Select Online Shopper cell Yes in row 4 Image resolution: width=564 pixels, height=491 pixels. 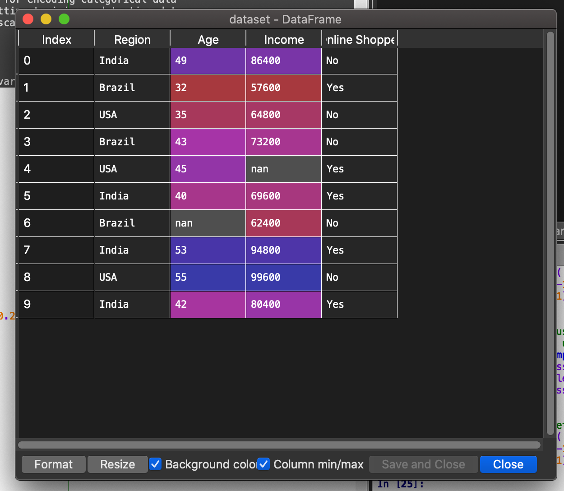[359, 169]
